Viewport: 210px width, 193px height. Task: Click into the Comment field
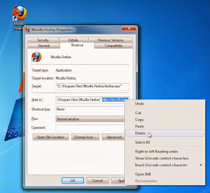(x=90, y=128)
